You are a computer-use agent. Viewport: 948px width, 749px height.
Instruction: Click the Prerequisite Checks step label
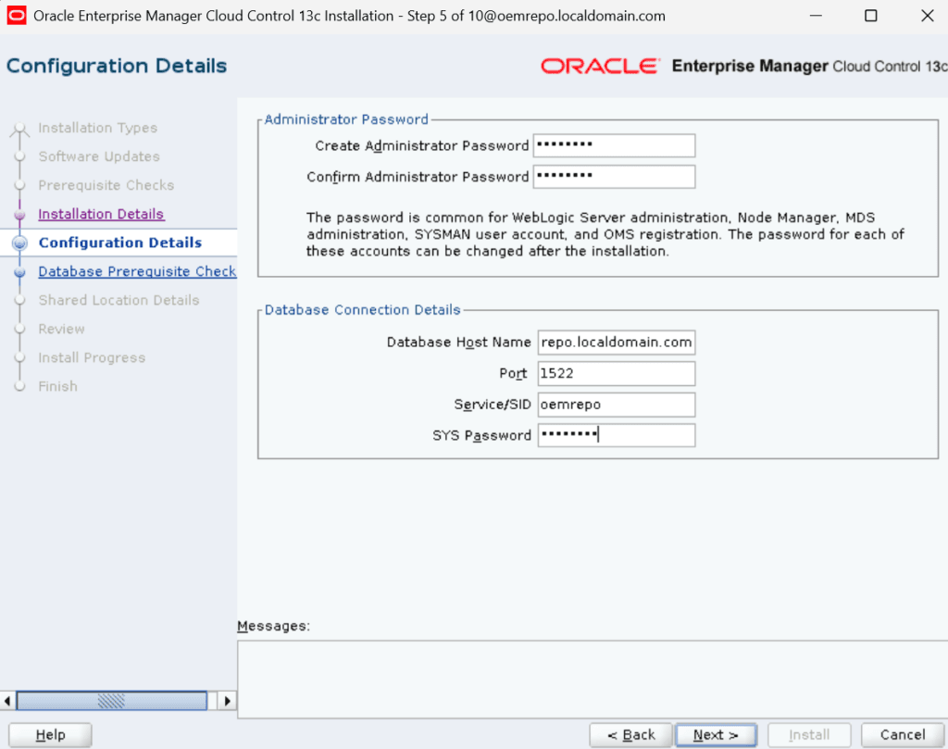106,185
